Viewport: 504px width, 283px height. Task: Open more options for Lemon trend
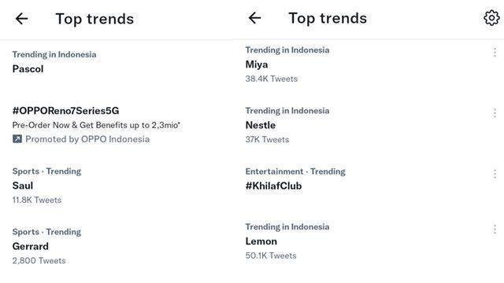point(495,229)
